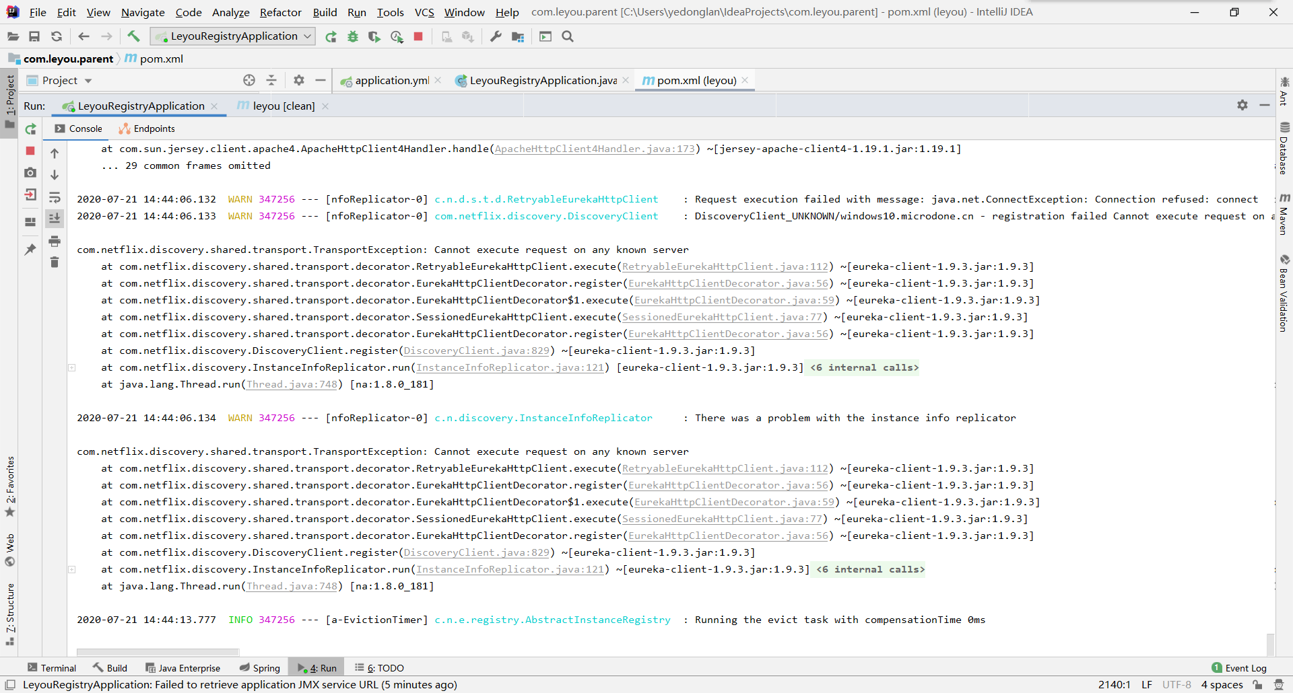Open Project Structure dialog icon
This screenshot has width=1293, height=693.
[518, 36]
